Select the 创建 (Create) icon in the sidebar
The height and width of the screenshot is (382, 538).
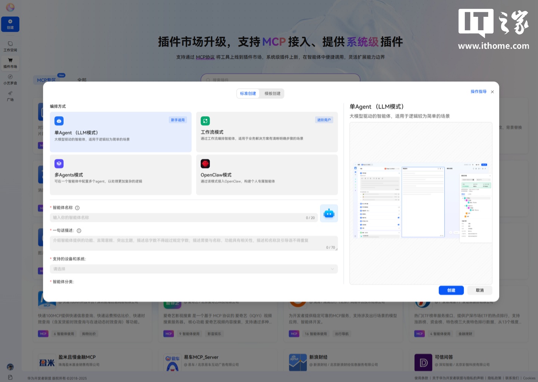pos(10,24)
